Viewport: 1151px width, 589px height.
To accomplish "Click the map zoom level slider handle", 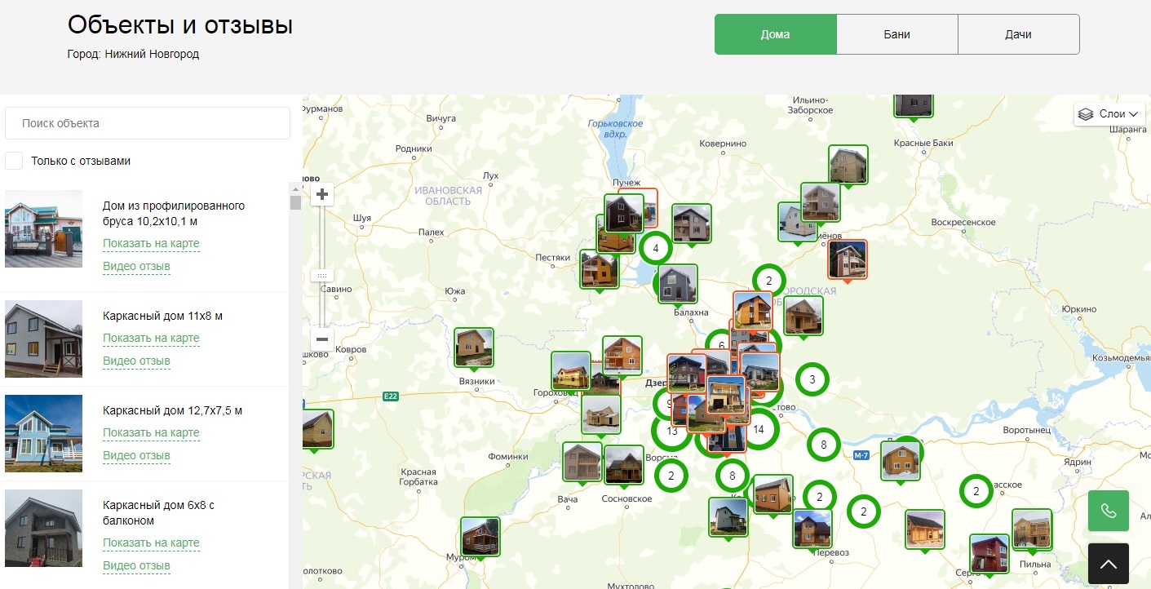I will tap(322, 276).
